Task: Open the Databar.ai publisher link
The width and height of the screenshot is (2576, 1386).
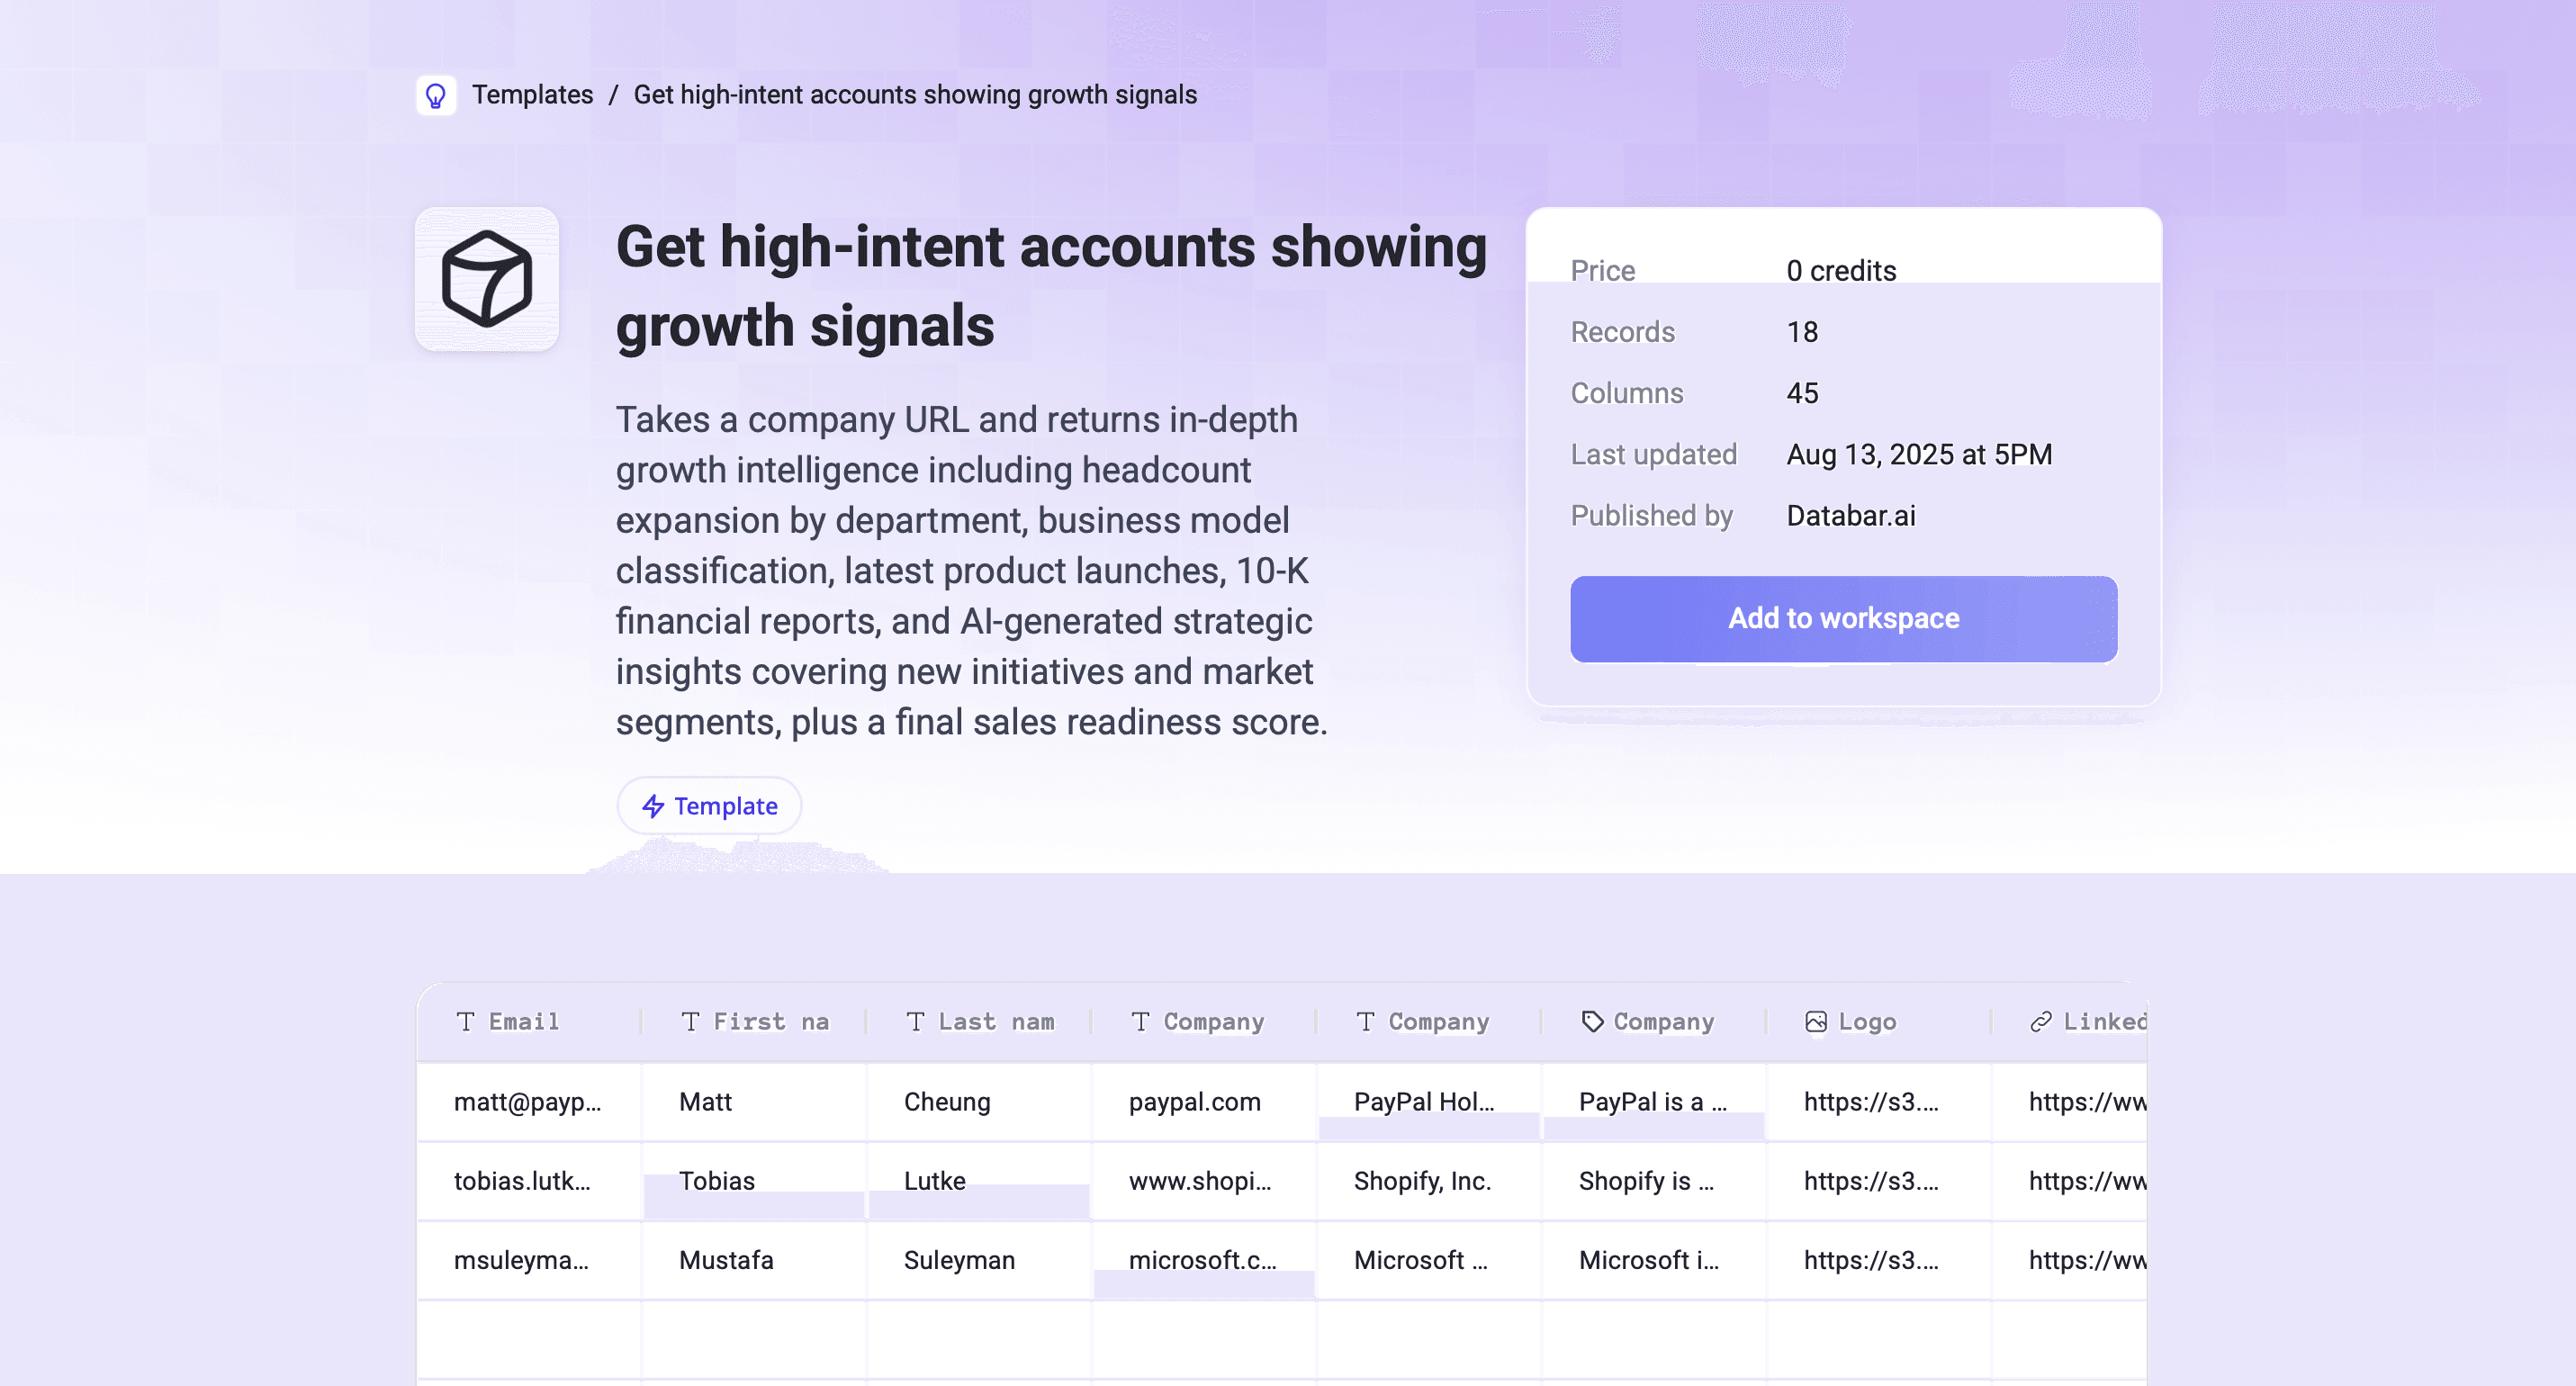Action: (1851, 515)
